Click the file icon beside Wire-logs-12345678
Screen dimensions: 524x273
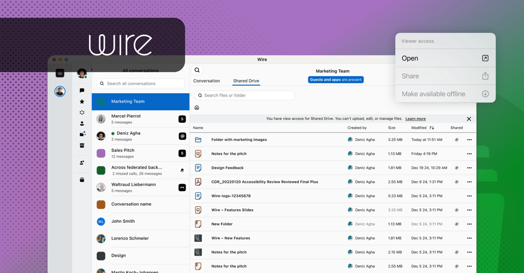(198, 196)
